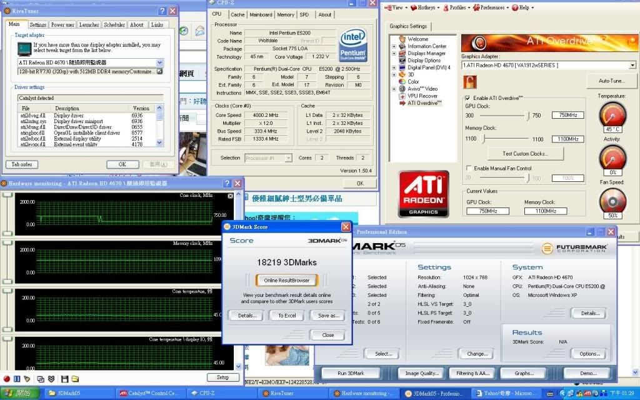Open the Processor #1 Selection dropdown in CPU-Z
The height and width of the screenshot is (400, 640).
pyautogui.click(x=288, y=158)
